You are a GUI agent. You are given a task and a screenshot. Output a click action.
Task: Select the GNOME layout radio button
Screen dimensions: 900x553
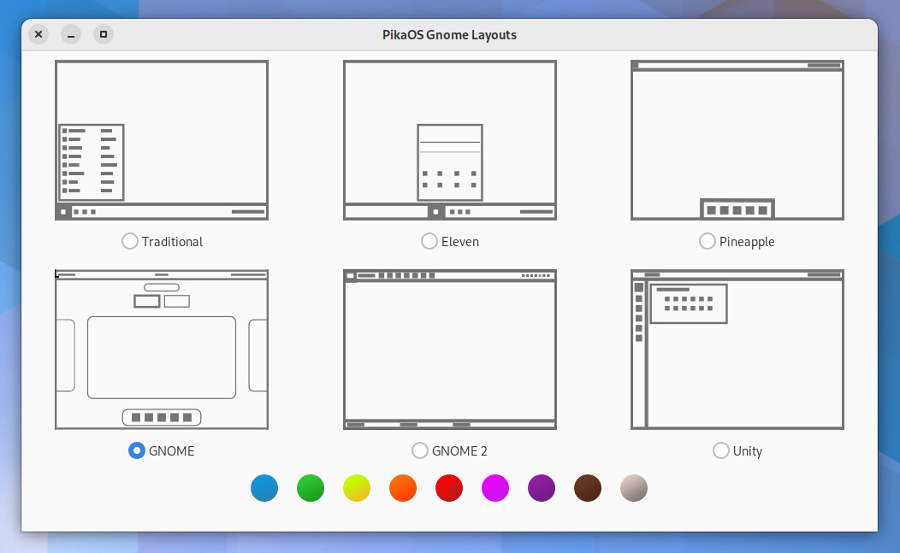tap(137, 450)
